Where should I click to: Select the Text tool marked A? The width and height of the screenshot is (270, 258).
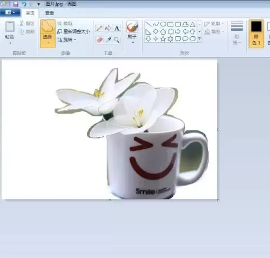pyautogui.click(x=117, y=28)
